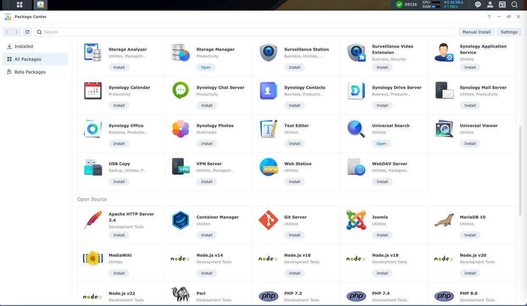Screen dimensions: 527x306
Task: Select the MariaDB 10 seal icon
Action: click(x=444, y=220)
